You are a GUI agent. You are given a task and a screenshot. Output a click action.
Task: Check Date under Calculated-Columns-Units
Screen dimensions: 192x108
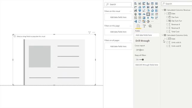click(167, 39)
